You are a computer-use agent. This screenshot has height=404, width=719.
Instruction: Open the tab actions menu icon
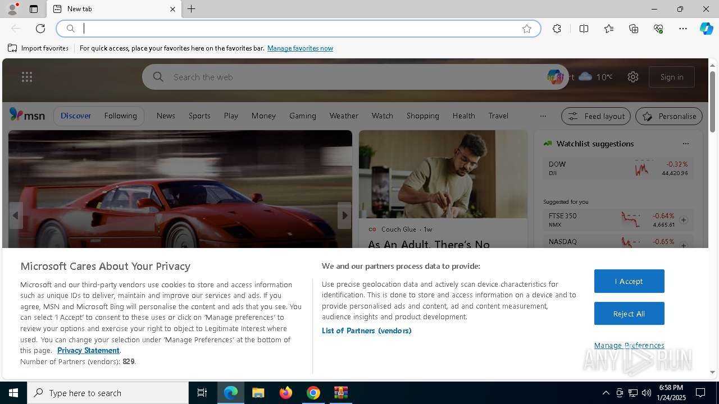pyautogui.click(x=34, y=9)
